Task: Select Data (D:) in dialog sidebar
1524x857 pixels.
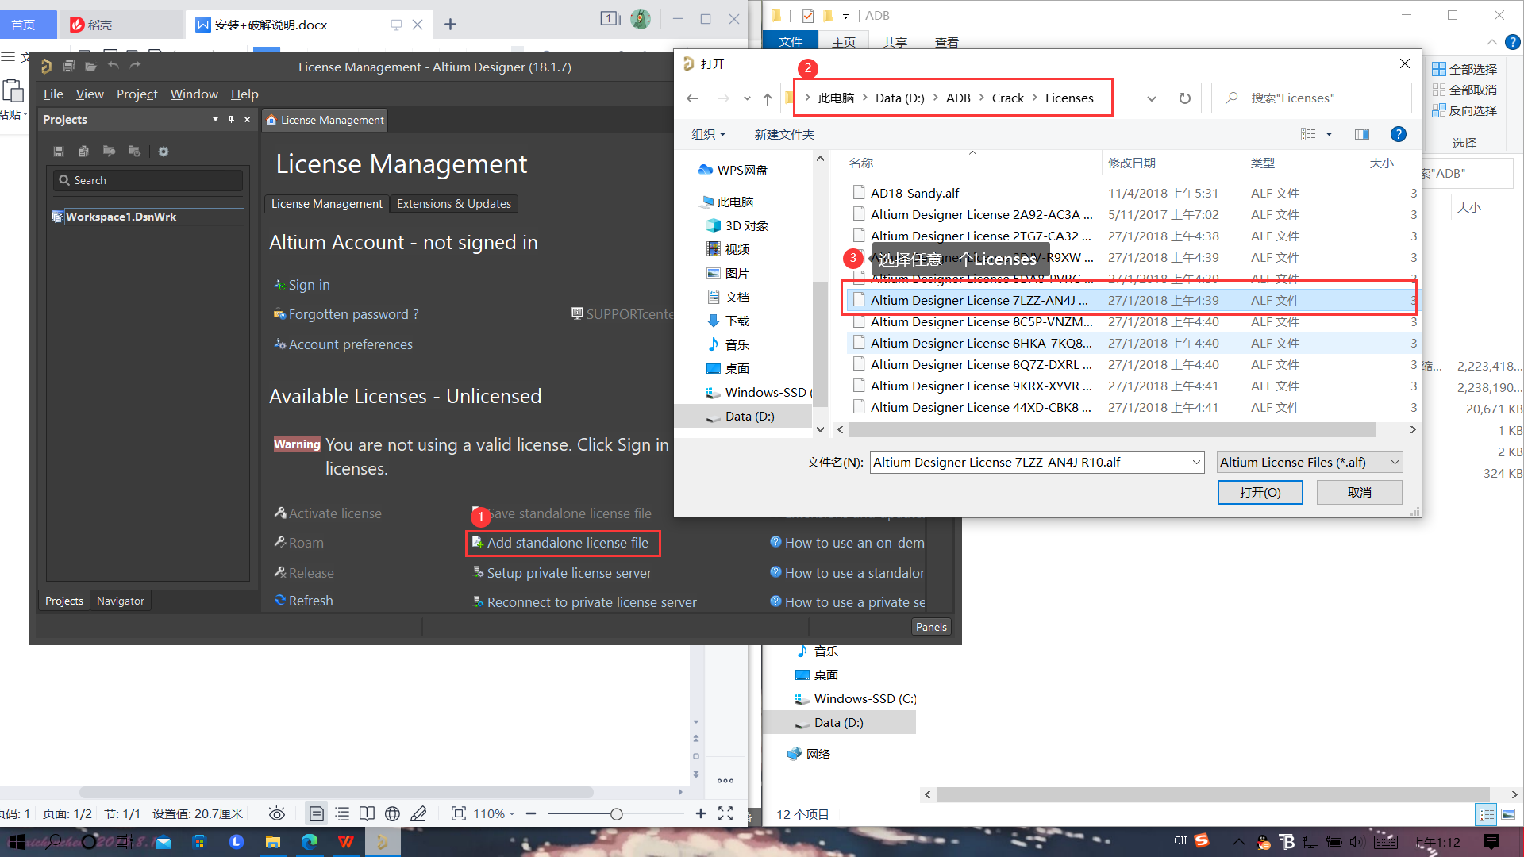Action: pyautogui.click(x=749, y=416)
